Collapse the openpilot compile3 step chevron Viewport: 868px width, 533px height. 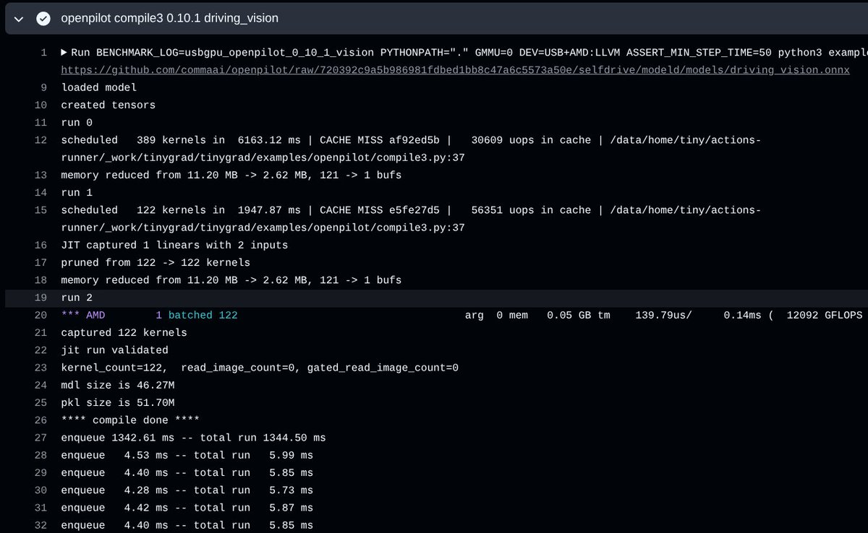[x=20, y=18]
